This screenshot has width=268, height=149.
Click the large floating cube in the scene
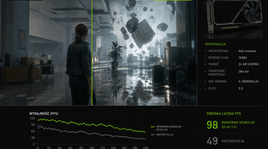[143, 33]
